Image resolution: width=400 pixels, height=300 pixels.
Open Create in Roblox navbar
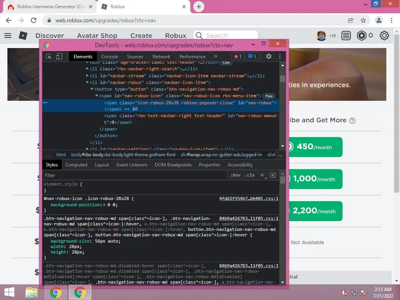click(141, 36)
